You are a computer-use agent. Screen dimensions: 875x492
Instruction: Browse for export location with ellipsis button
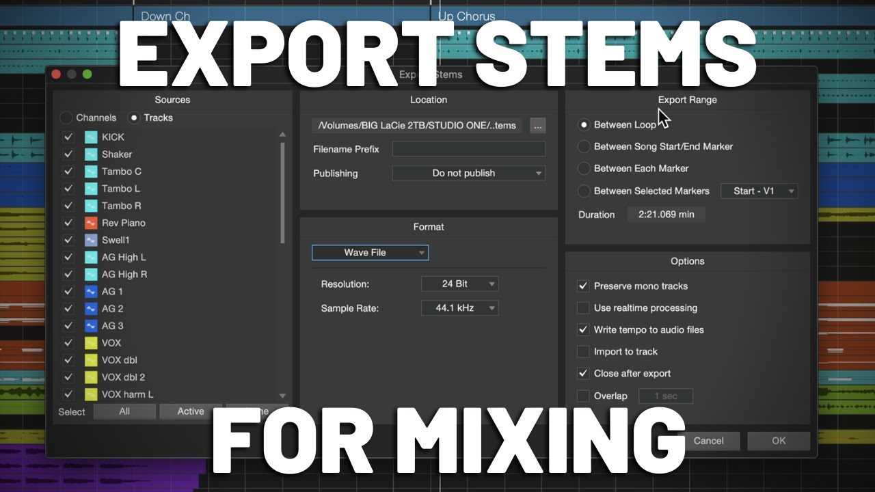coord(537,125)
